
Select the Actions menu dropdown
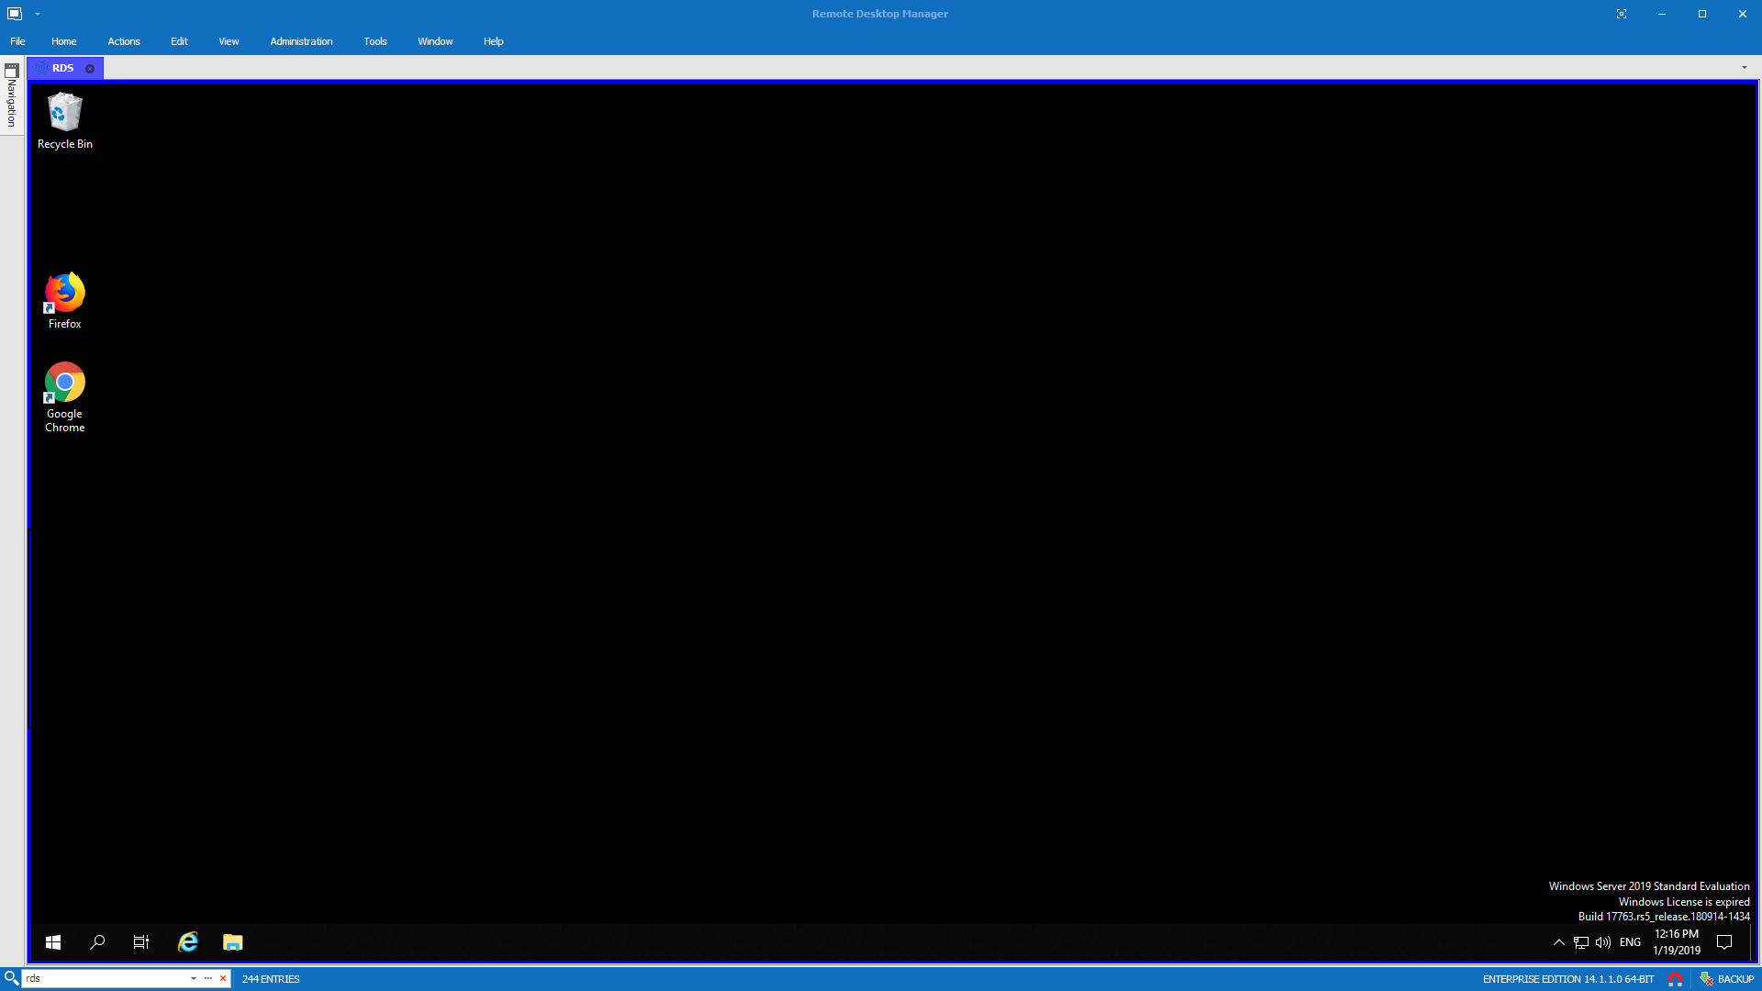pyautogui.click(x=124, y=41)
